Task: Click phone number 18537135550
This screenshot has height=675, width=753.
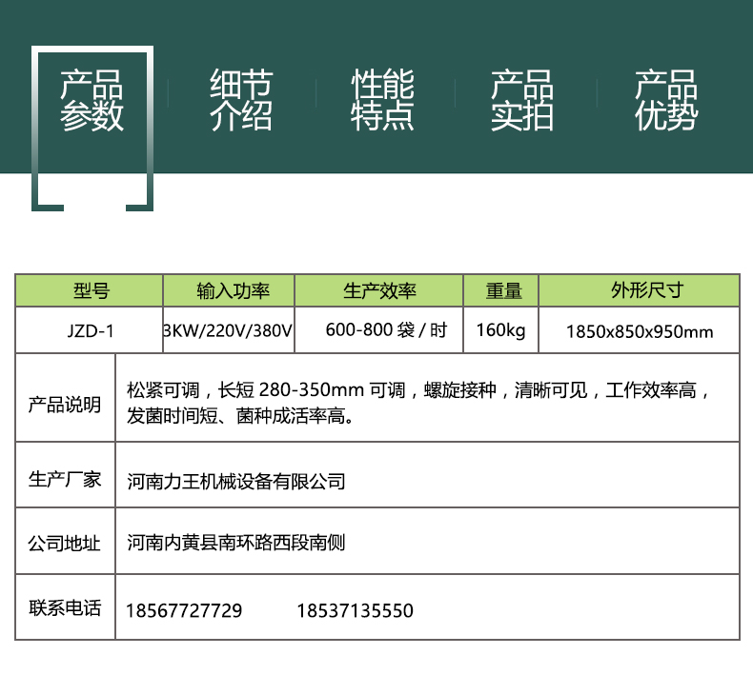Action: tap(356, 610)
